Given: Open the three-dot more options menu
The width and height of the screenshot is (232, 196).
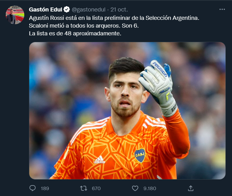Looking at the screenshot, I should [222, 9].
